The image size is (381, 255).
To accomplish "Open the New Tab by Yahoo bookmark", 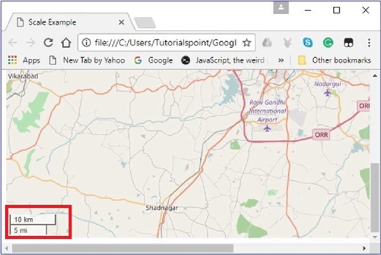I will coord(87,60).
